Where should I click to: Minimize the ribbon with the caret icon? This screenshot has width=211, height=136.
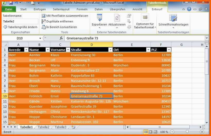(x=183, y=9)
